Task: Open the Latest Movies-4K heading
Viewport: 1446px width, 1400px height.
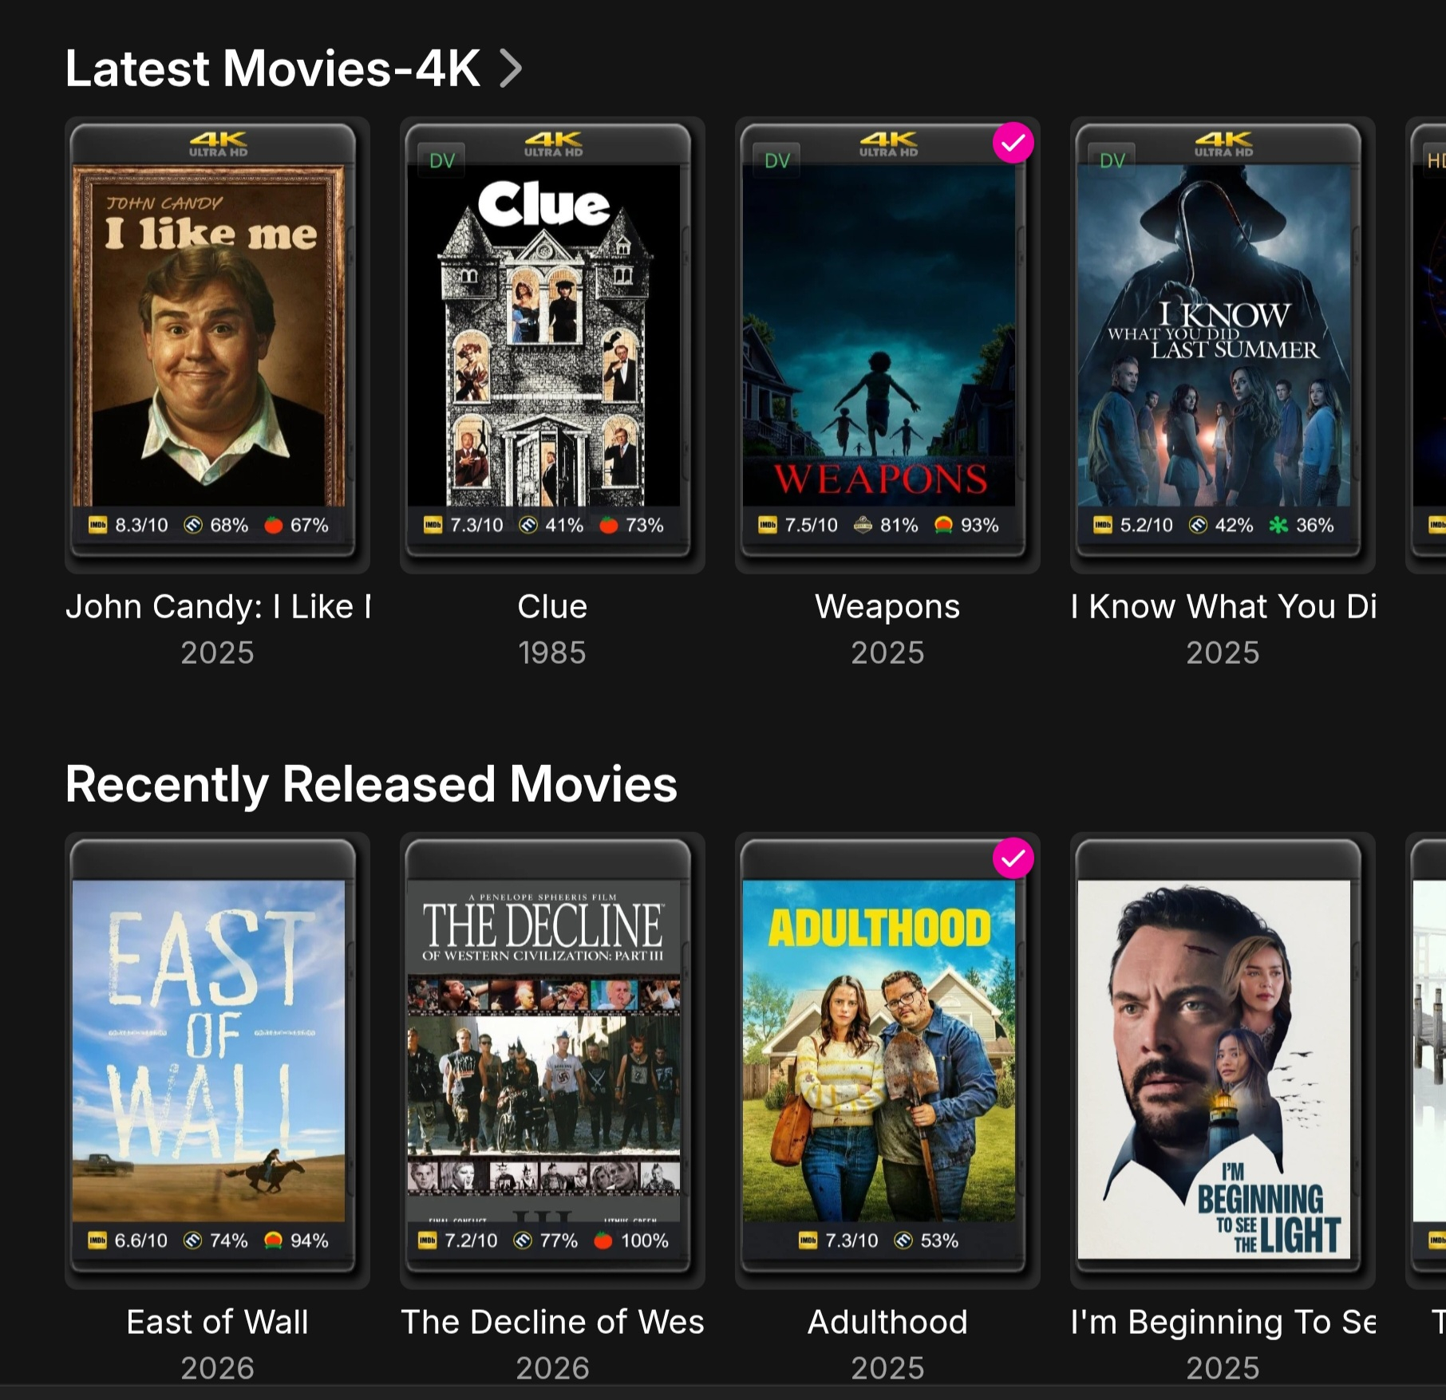Action: click(272, 69)
